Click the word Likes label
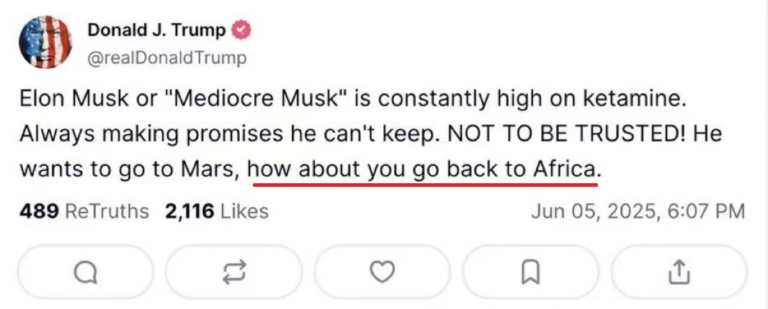The height and width of the screenshot is (309, 768). point(244,211)
